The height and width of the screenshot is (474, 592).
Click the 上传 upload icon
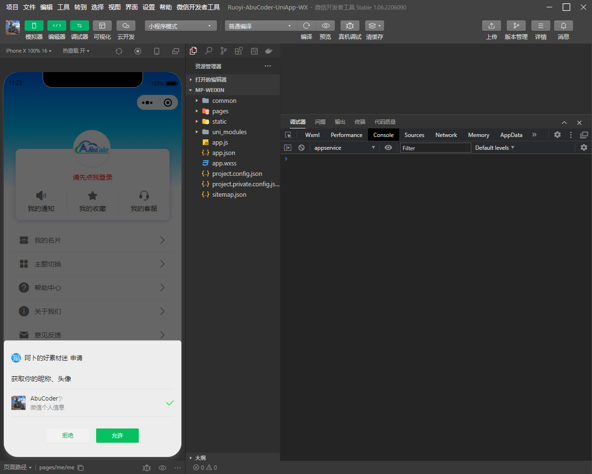point(492,26)
